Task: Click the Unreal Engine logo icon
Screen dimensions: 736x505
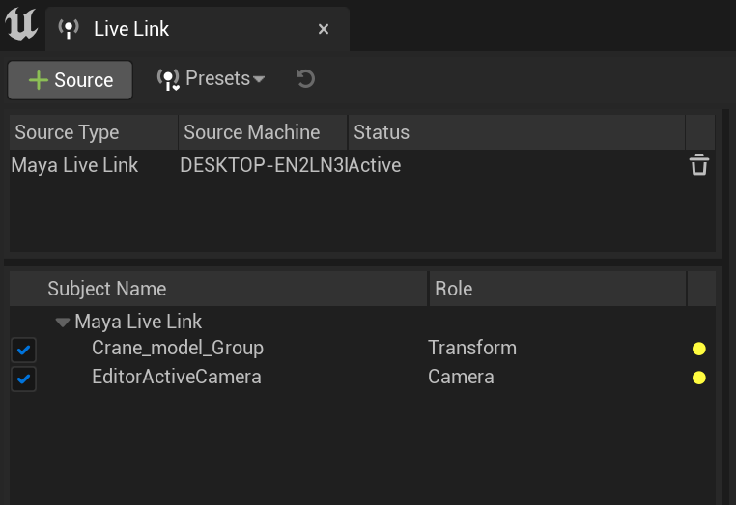Action: click(x=21, y=24)
